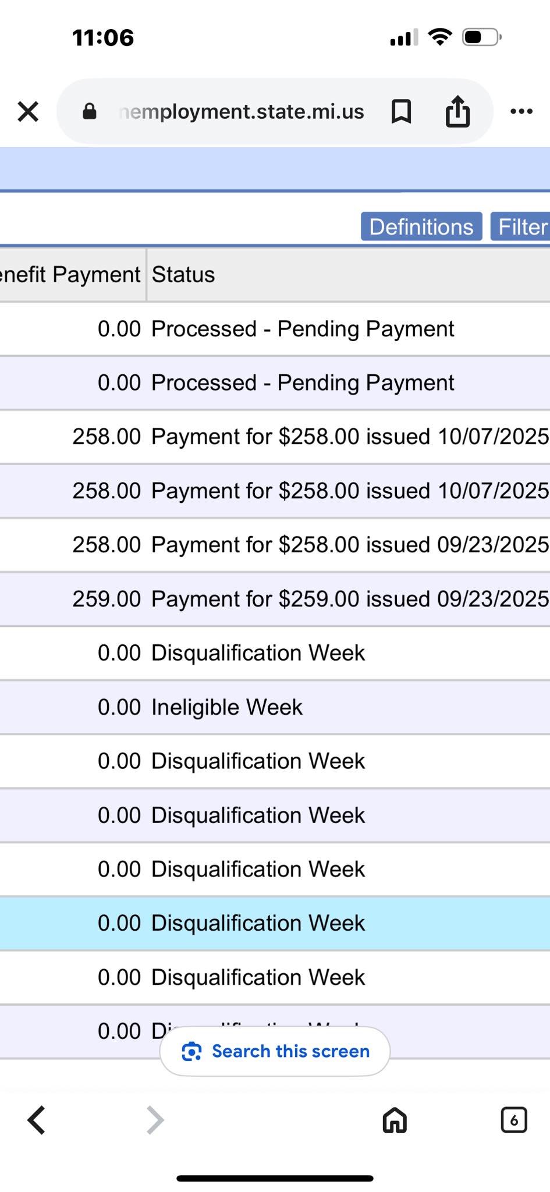Tap the browser home icon
This screenshot has width=550, height=1192.
point(395,1120)
